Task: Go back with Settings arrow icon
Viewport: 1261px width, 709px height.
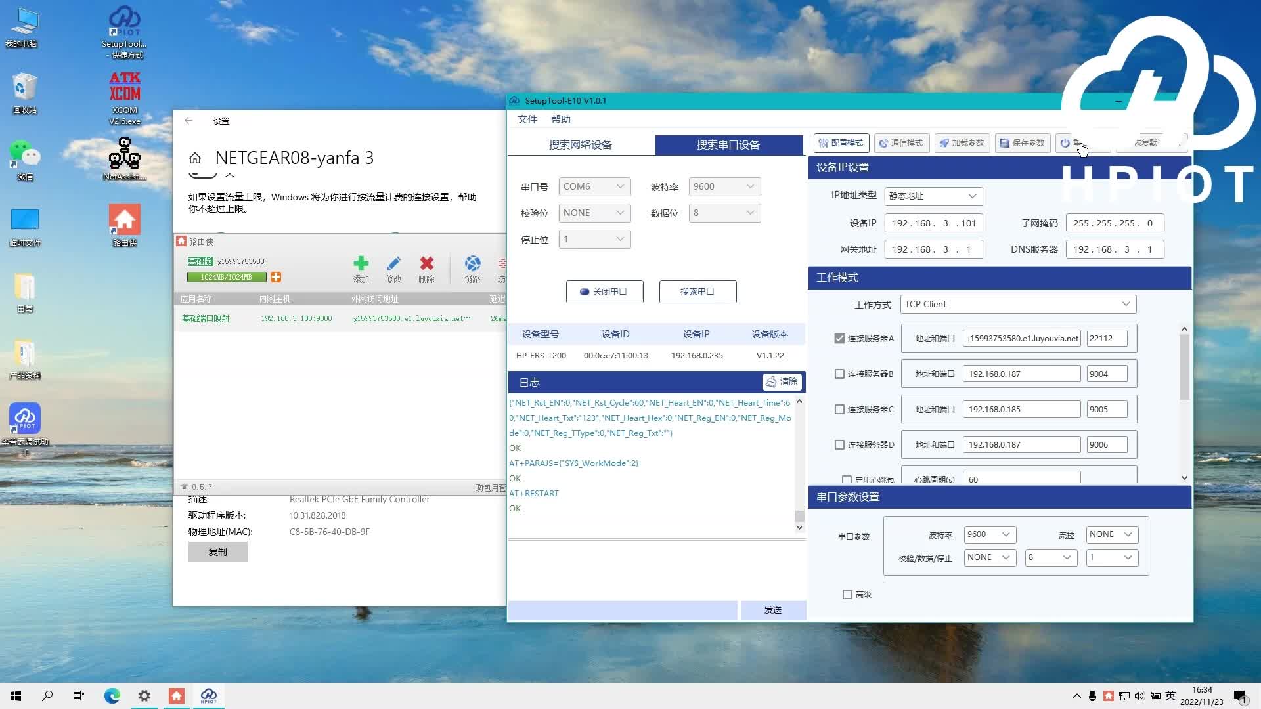Action: [188, 121]
